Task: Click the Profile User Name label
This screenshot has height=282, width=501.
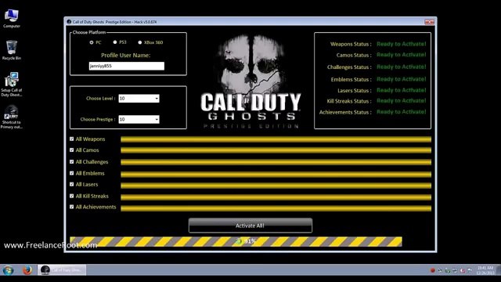Action: tap(125, 56)
